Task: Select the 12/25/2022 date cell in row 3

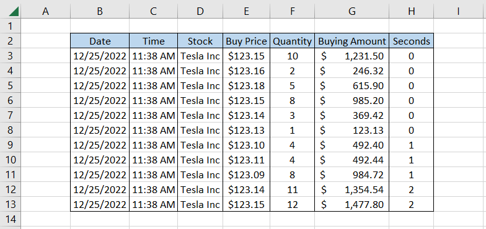Action: pyautogui.click(x=100, y=56)
